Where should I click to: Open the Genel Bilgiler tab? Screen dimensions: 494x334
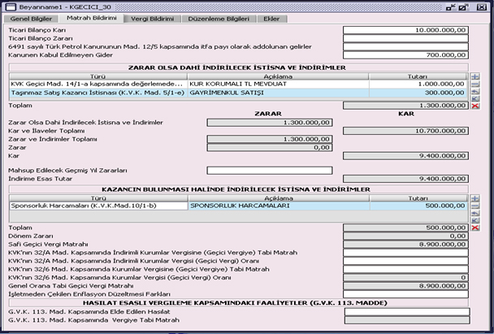[32, 17]
